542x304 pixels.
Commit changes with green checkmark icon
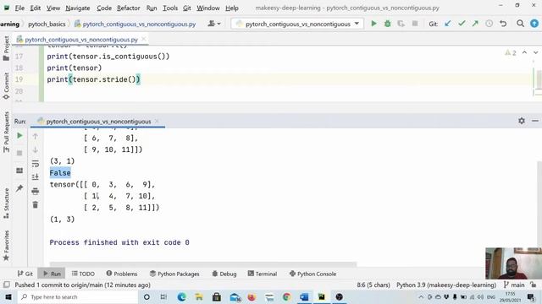[462, 24]
